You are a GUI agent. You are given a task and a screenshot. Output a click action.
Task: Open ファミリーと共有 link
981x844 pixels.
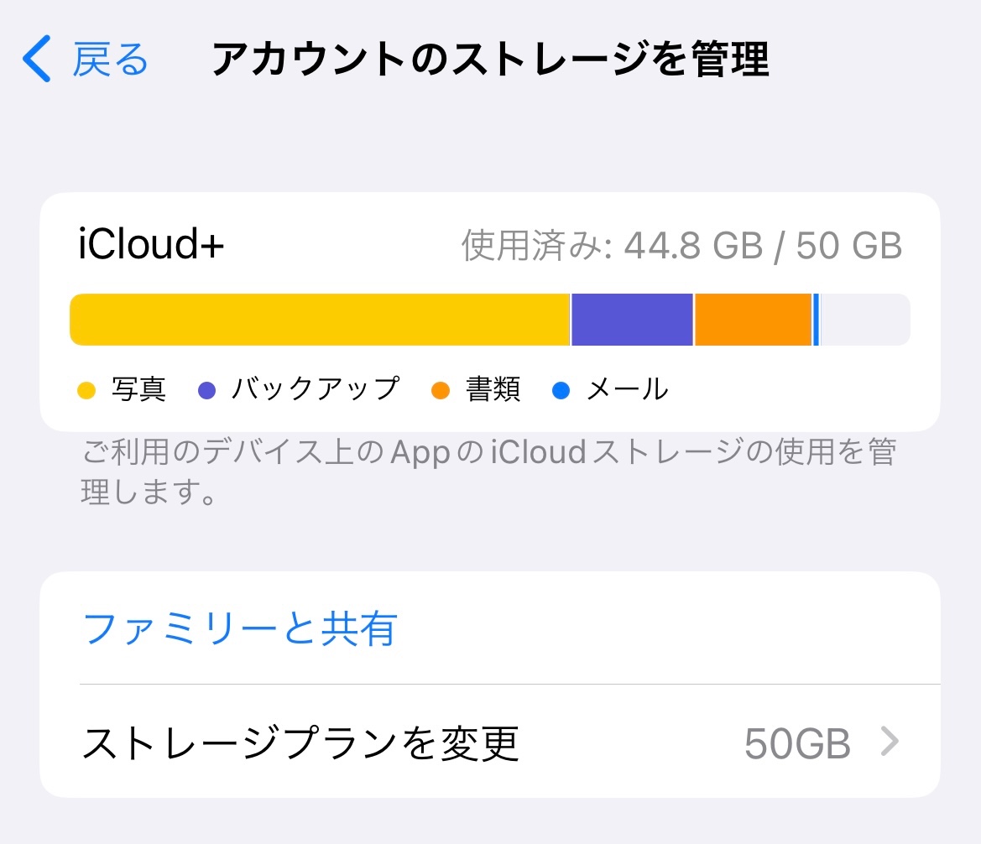point(241,628)
